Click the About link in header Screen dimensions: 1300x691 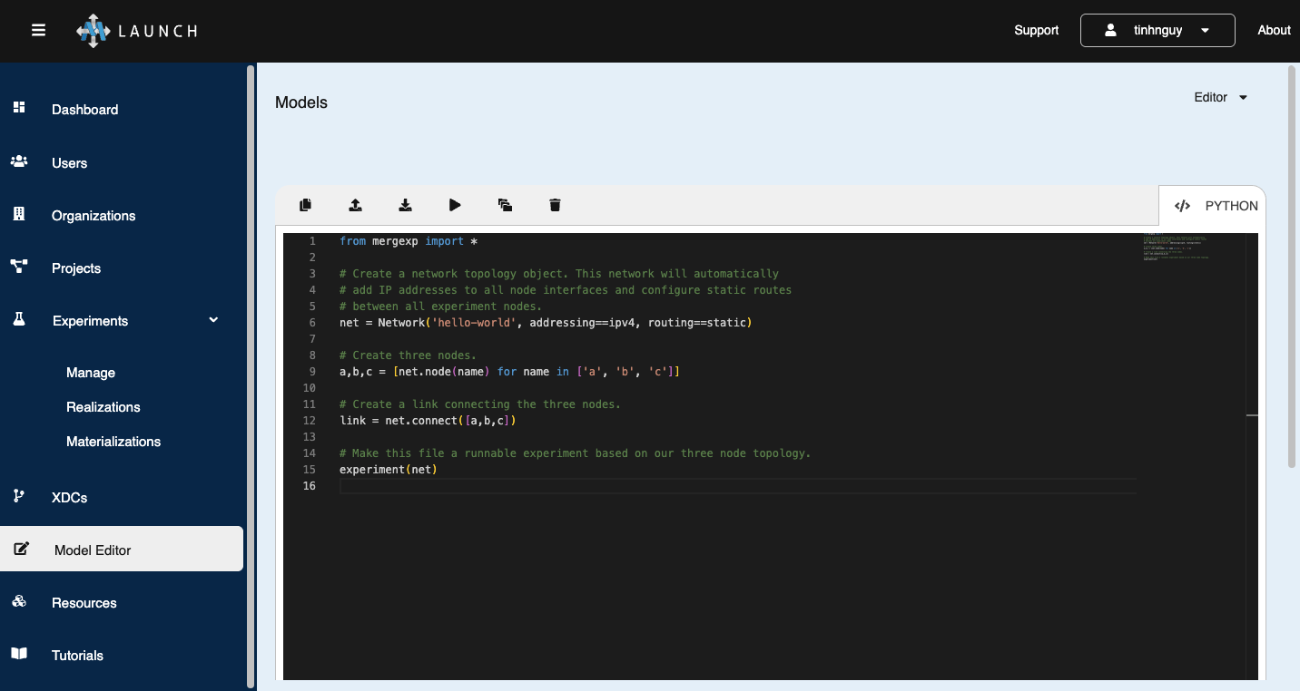1274,30
